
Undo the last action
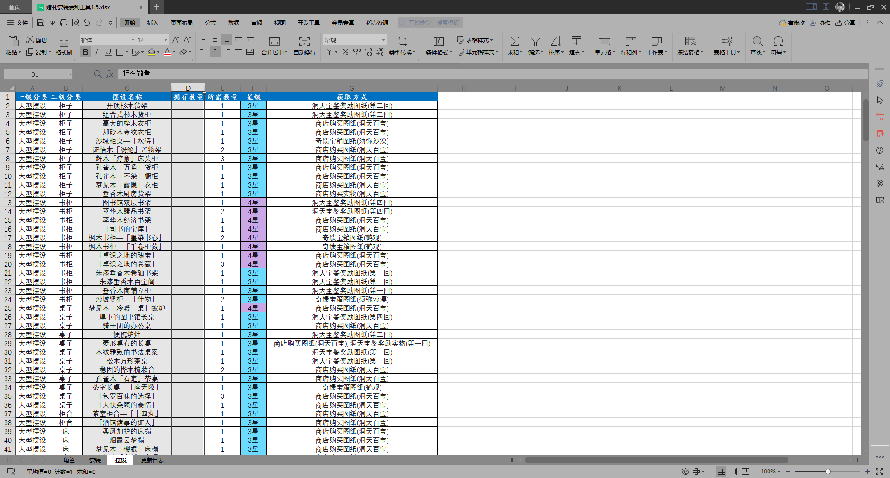pos(87,23)
